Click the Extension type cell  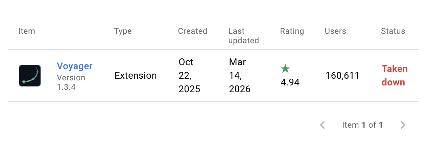(136, 76)
